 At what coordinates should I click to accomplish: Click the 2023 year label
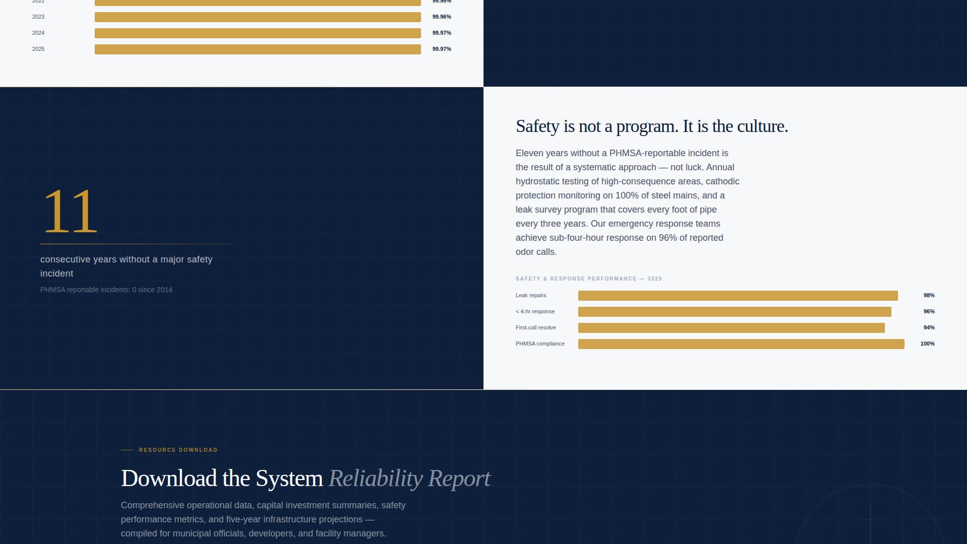coord(38,17)
